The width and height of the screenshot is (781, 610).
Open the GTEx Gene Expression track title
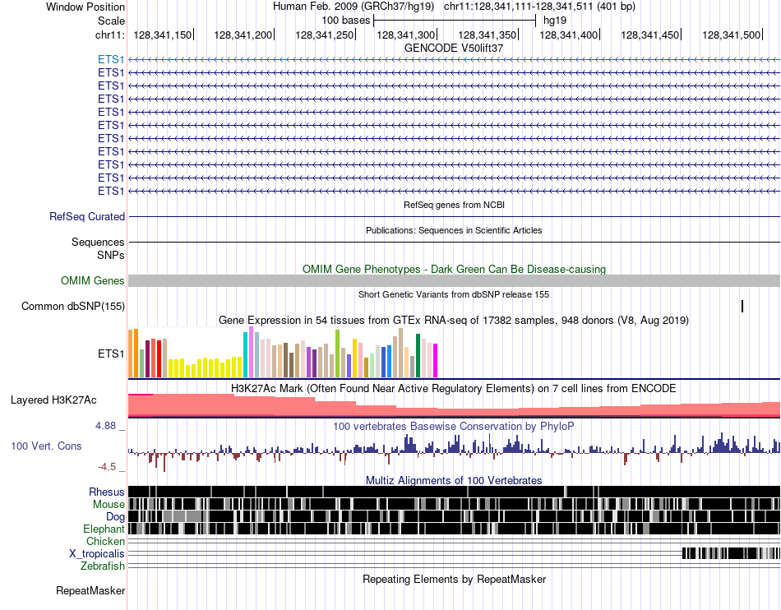tap(454, 320)
